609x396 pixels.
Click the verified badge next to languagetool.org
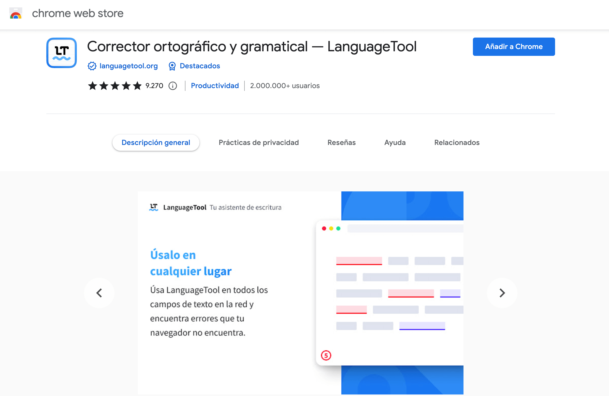coord(92,66)
